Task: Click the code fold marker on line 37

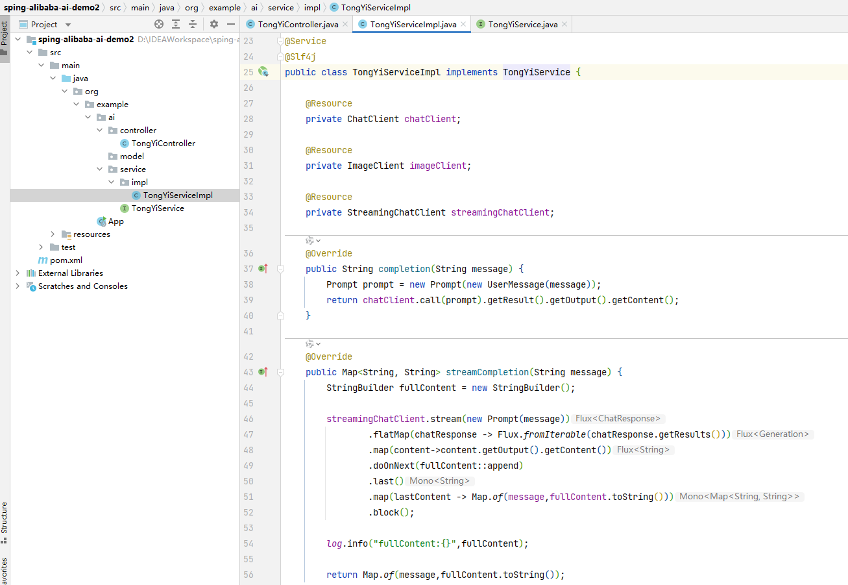Action: (280, 268)
